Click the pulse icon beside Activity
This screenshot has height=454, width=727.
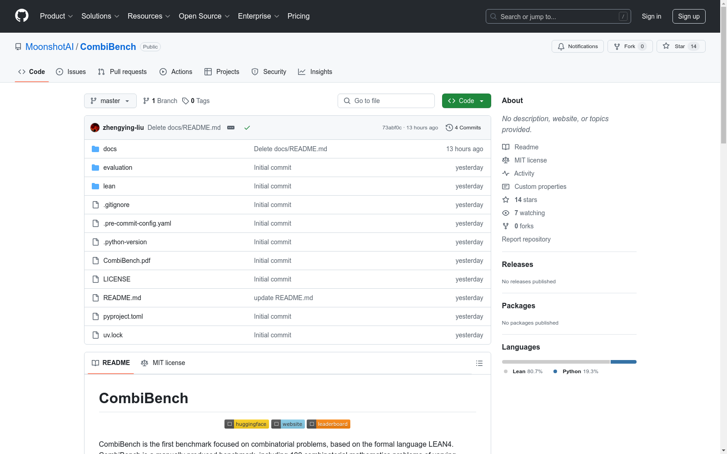click(x=506, y=173)
